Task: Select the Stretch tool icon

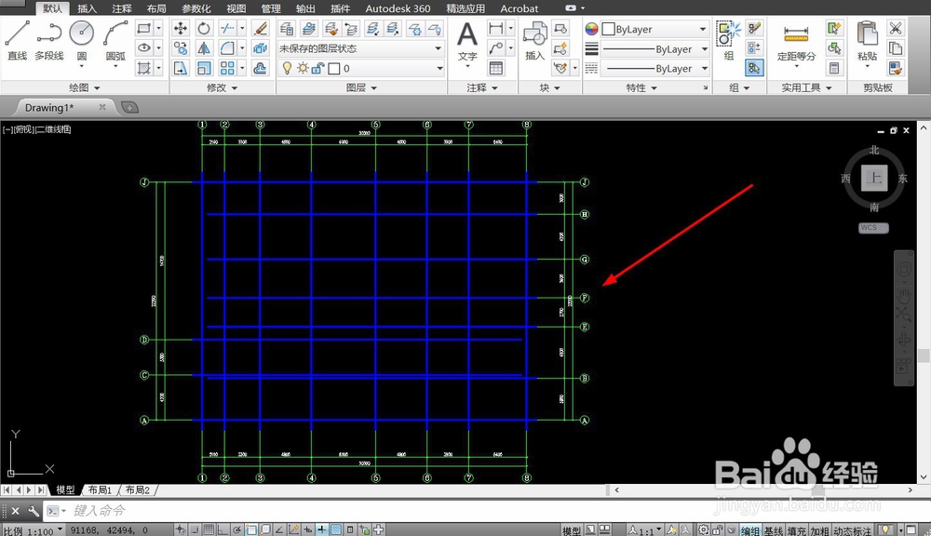Action: (181, 68)
